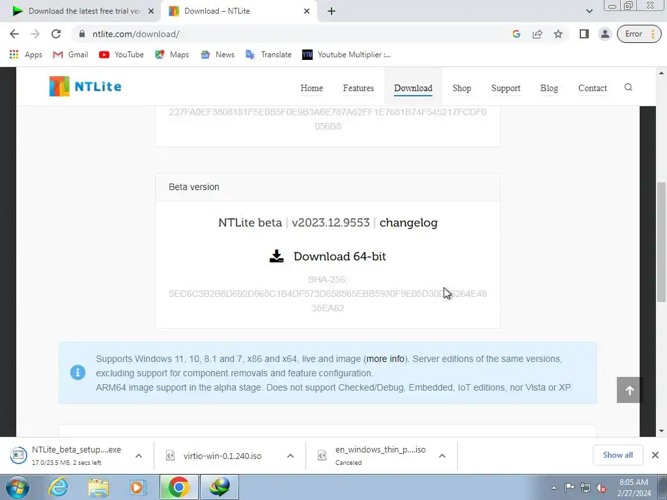Click the v2023.12.9553 version text
Image resolution: width=667 pixels, height=500 pixels.
(330, 223)
